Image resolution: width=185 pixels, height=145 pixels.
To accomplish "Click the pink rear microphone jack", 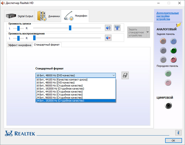I will [x=173, y=59].
